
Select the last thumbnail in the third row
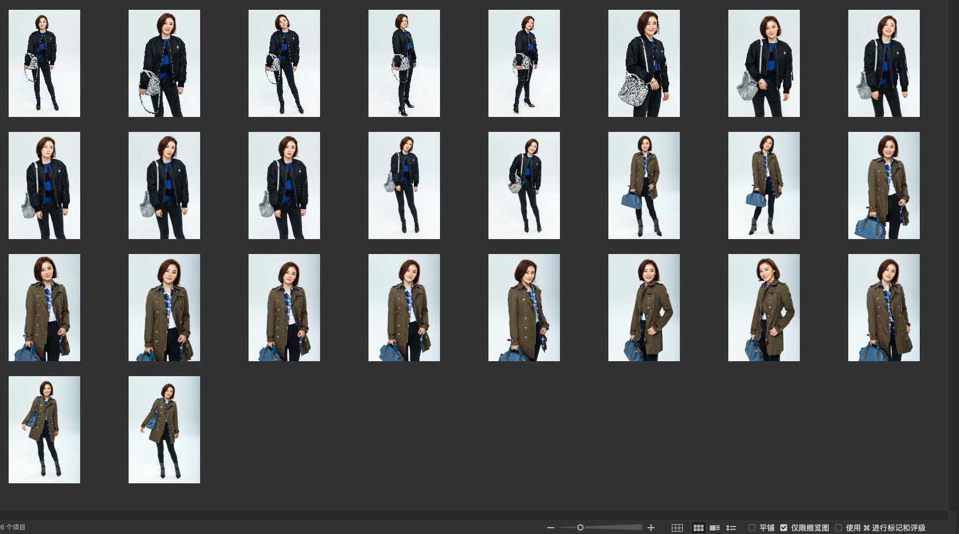click(x=883, y=308)
